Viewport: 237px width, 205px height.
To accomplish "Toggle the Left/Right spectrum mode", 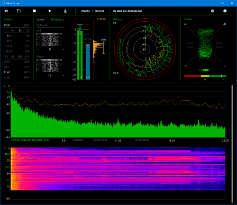I will click(78, 140).
